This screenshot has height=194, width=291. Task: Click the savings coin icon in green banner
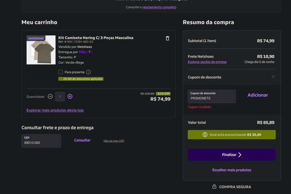point(205,135)
